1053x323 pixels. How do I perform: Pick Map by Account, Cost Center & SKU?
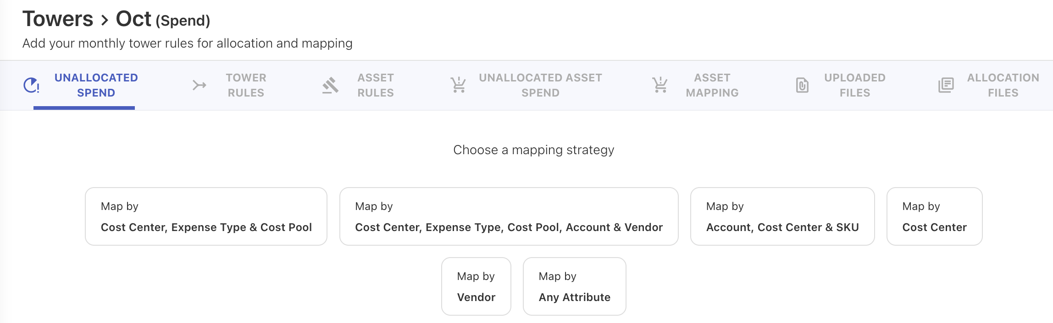pyautogui.click(x=782, y=216)
